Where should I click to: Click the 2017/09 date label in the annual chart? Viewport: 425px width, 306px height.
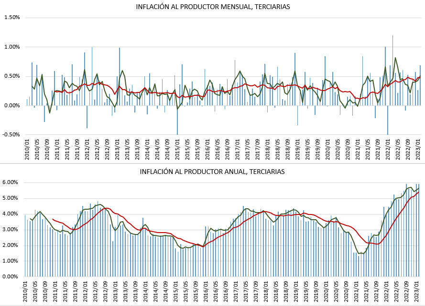(x=256, y=292)
